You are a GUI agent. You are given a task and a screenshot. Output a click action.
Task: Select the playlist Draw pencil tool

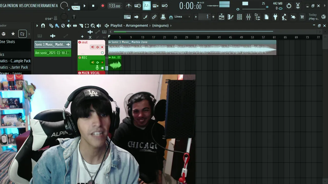[x=51, y=26]
